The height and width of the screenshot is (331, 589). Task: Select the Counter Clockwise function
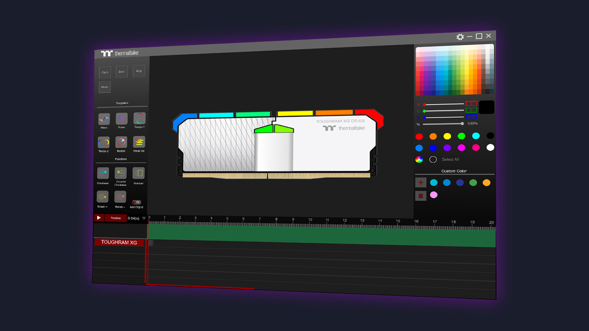click(x=121, y=173)
